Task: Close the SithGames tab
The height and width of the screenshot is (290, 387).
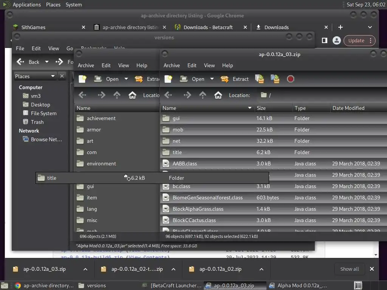Action: (84, 27)
